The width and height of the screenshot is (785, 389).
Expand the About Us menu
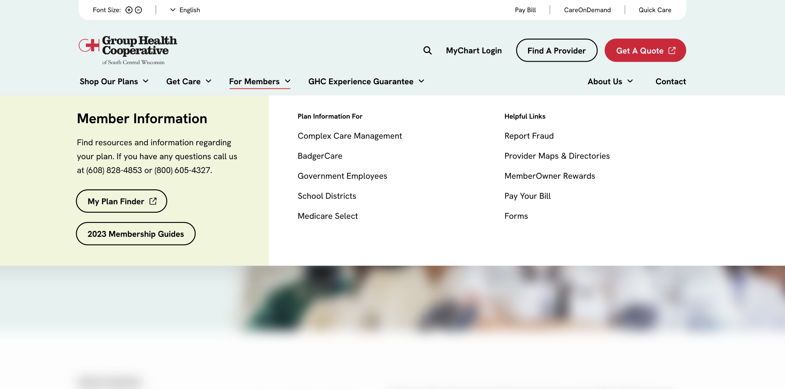(610, 81)
